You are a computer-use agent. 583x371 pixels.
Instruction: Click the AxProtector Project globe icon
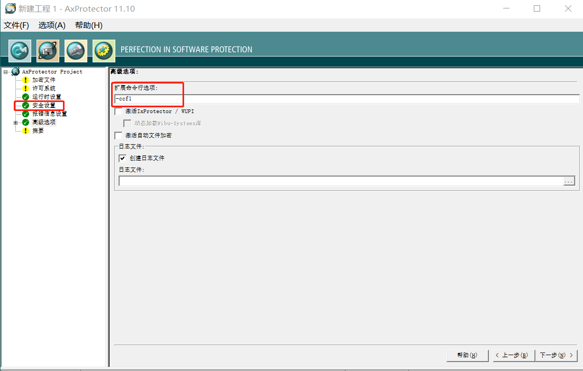coord(16,71)
